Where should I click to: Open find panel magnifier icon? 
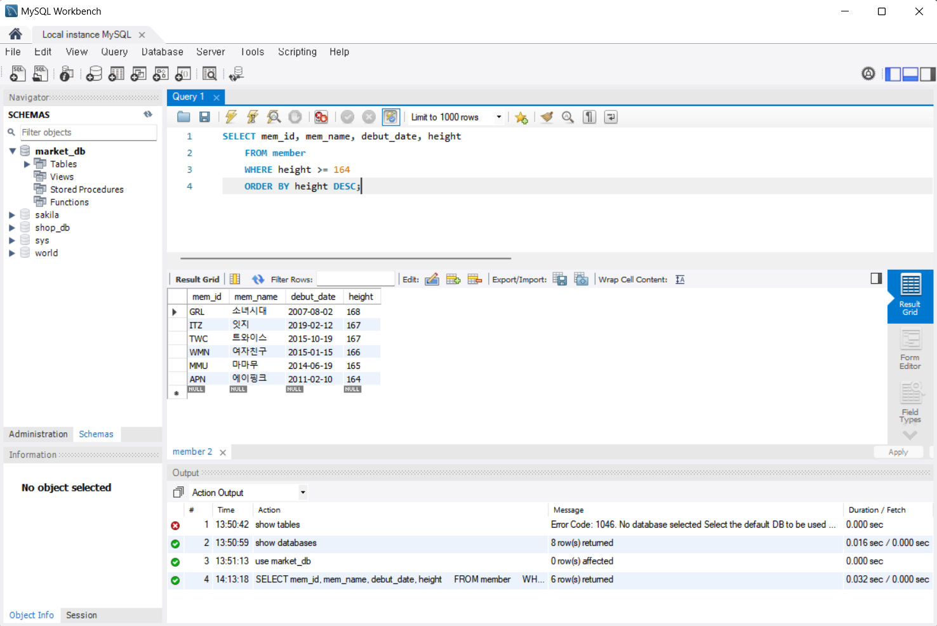568,117
